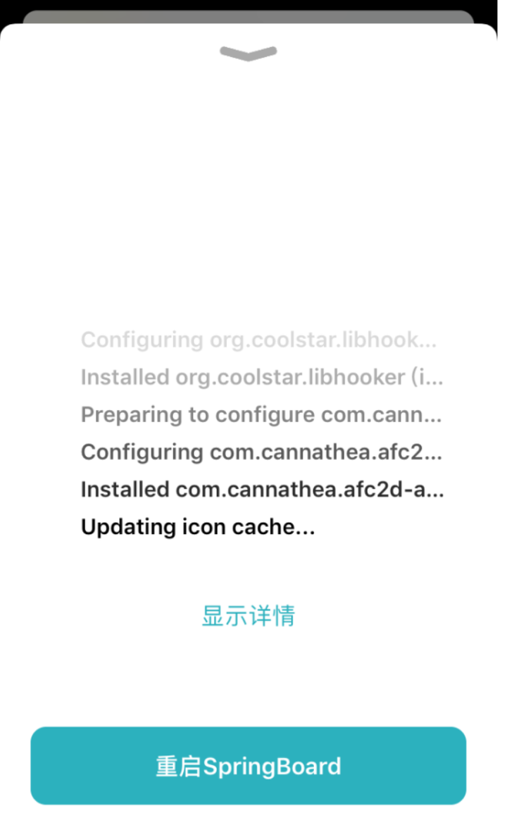Select the 'Updating icon cache...' log line
Viewport: 507px width, 830px height.
(x=198, y=527)
